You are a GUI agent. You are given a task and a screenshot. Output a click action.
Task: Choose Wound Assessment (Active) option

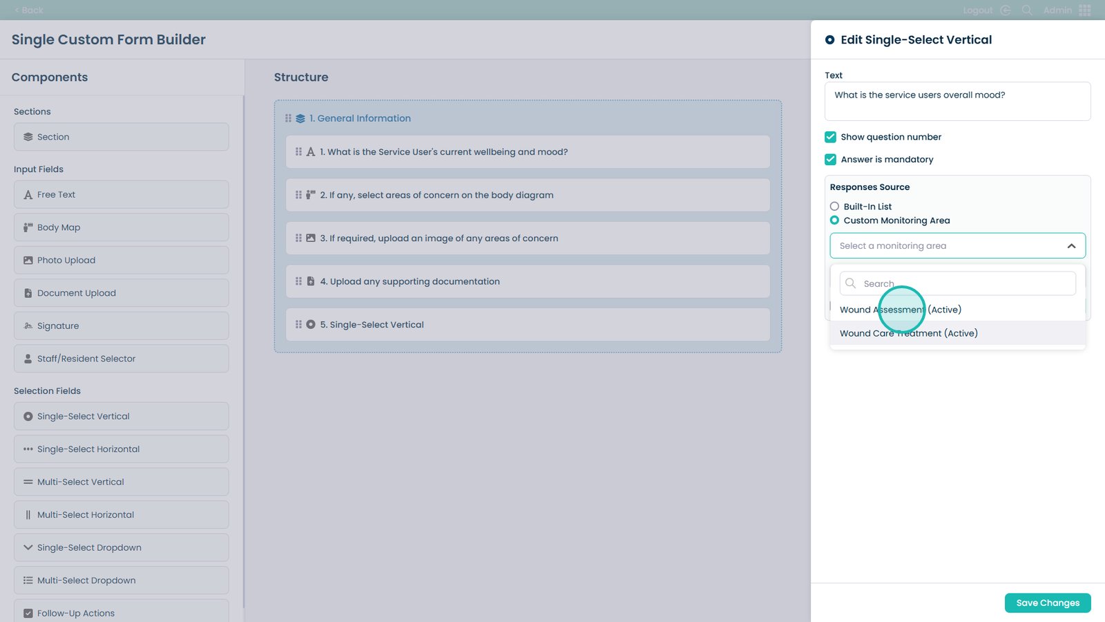point(900,310)
